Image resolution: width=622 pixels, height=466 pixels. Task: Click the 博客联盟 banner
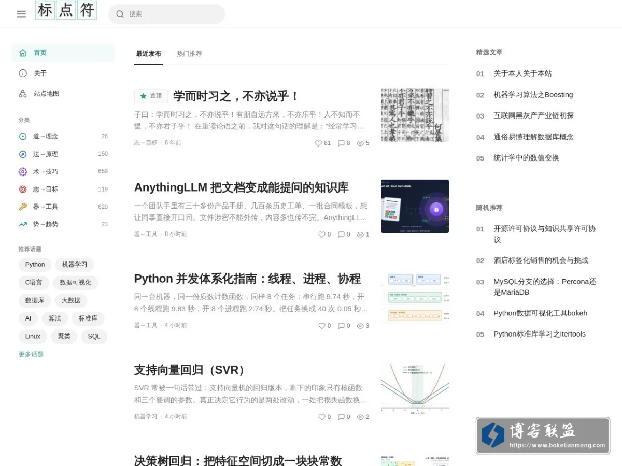tap(543, 436)
